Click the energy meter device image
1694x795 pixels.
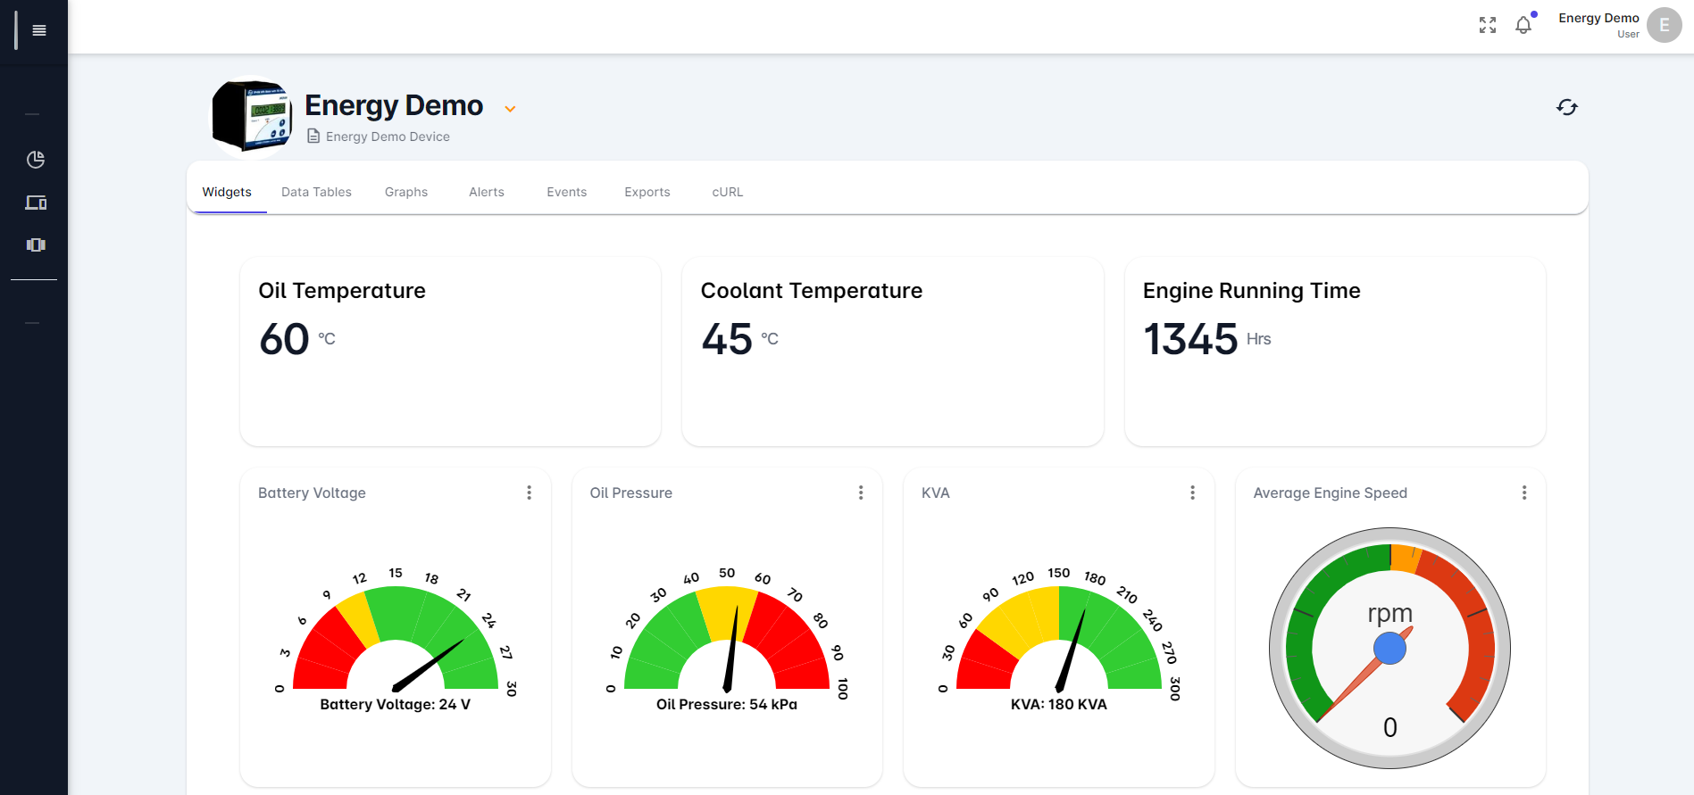[253, 117]
